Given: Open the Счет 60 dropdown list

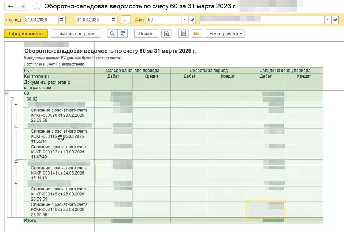Looking at the screenshot, I should click(185, 20).
